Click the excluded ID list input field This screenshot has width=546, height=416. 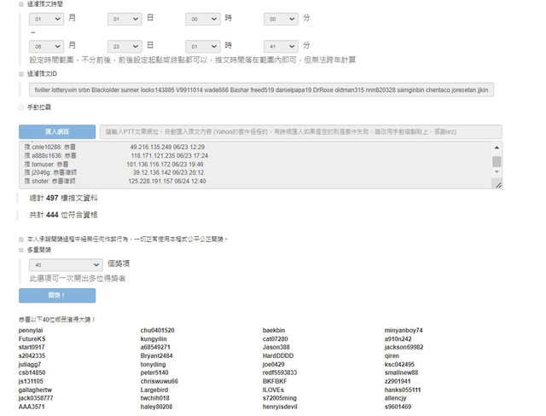[x=264, y=89]
